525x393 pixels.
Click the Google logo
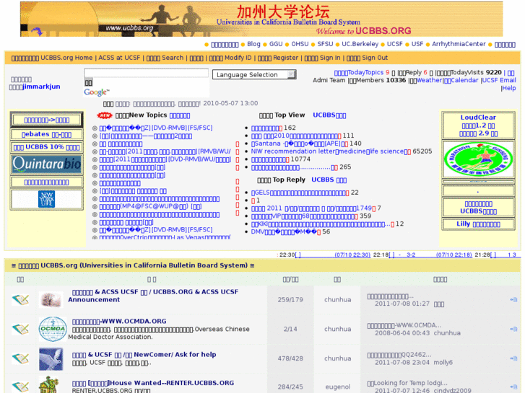coord(97,92)
